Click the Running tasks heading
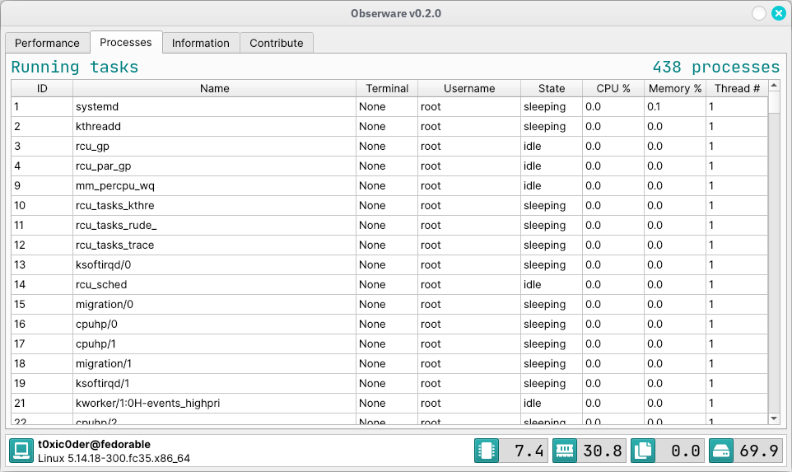 click(75, 67)
